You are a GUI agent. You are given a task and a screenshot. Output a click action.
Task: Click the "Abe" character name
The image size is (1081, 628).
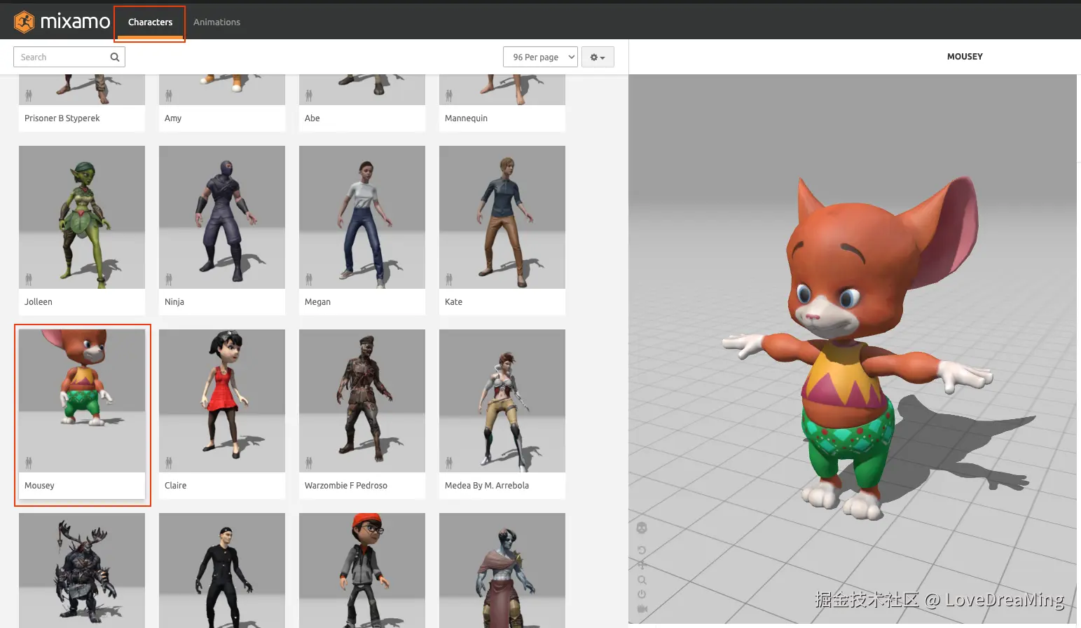click(x=312, y=118)
